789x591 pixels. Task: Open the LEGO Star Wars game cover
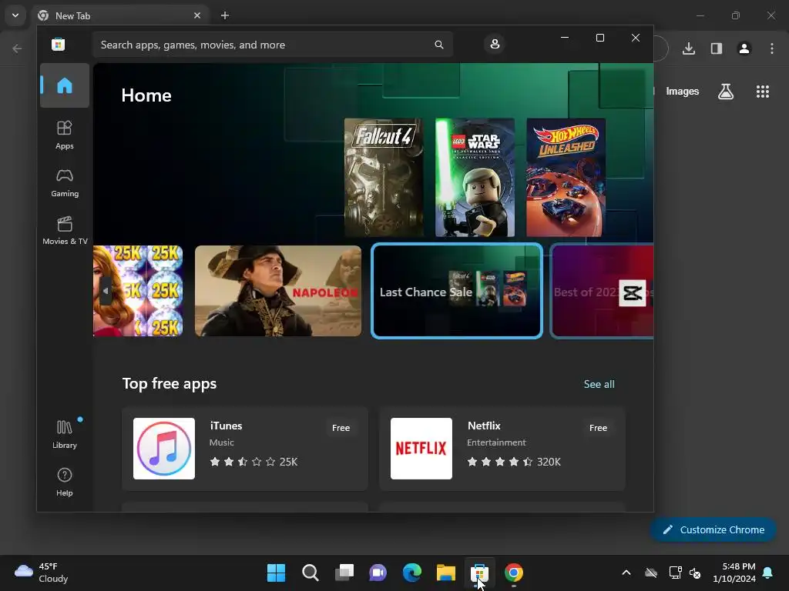pos(475,178)
